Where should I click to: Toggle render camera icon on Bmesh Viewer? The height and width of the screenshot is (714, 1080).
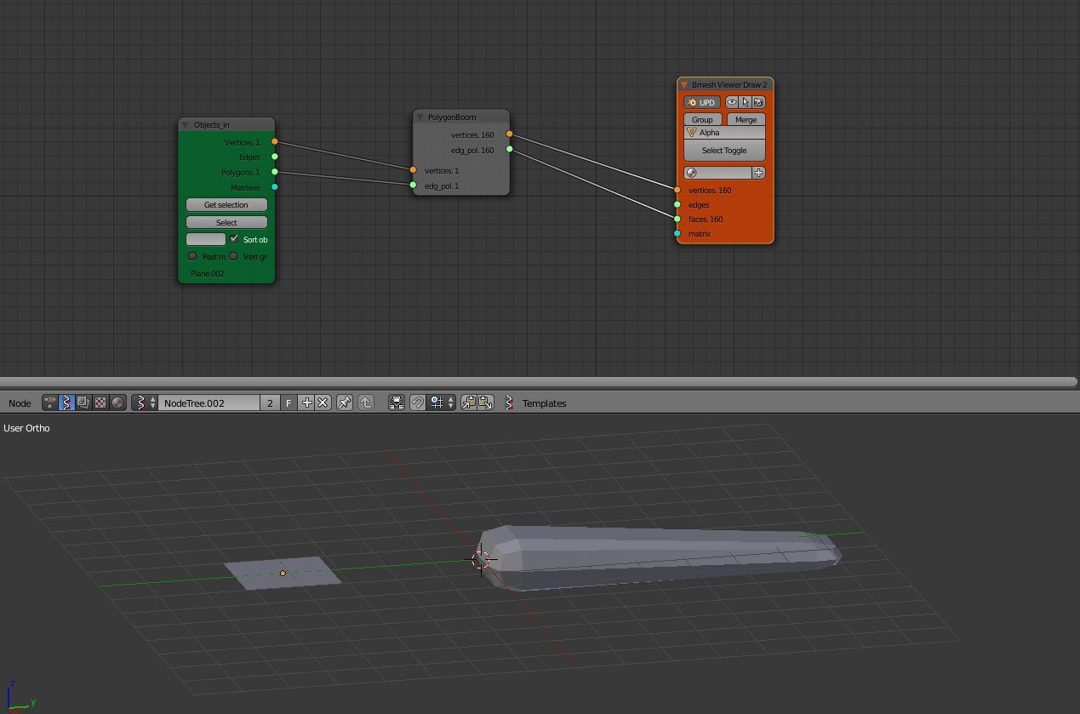(x=758, y=102)
